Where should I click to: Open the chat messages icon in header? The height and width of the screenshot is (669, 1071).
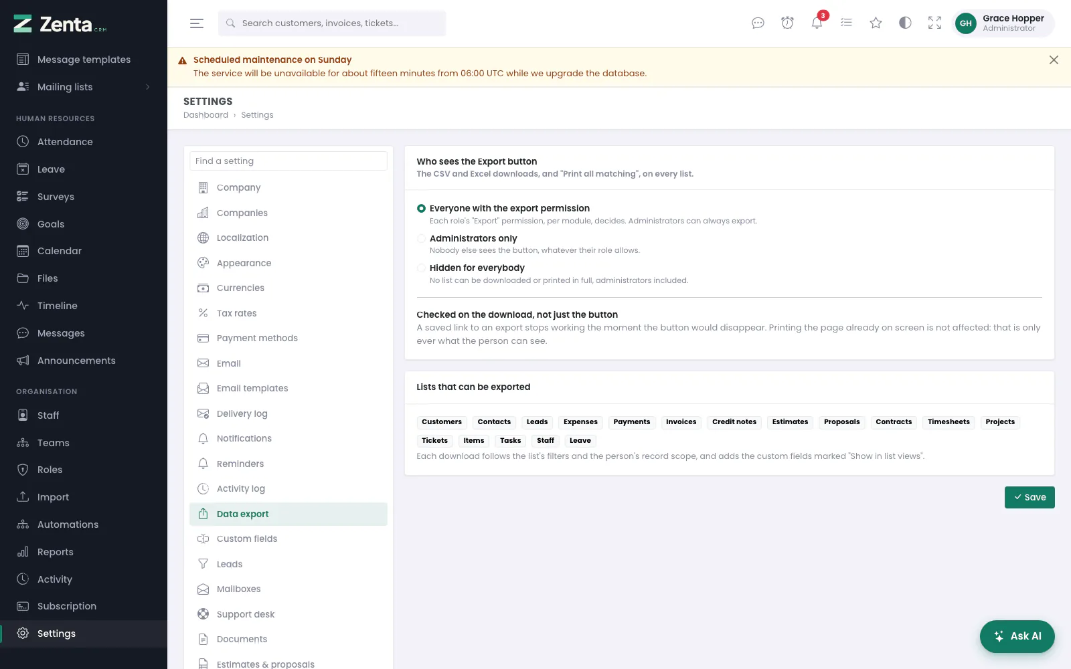pos(758,23)
